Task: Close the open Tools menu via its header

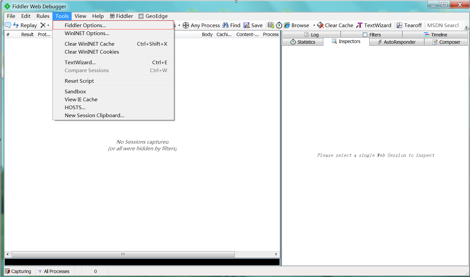Action: pos(62,16)
